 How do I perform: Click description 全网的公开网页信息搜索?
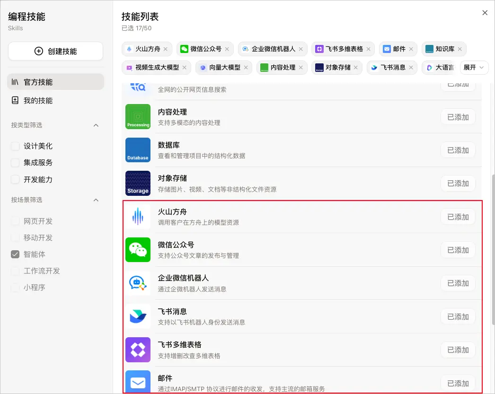(192, 89)
